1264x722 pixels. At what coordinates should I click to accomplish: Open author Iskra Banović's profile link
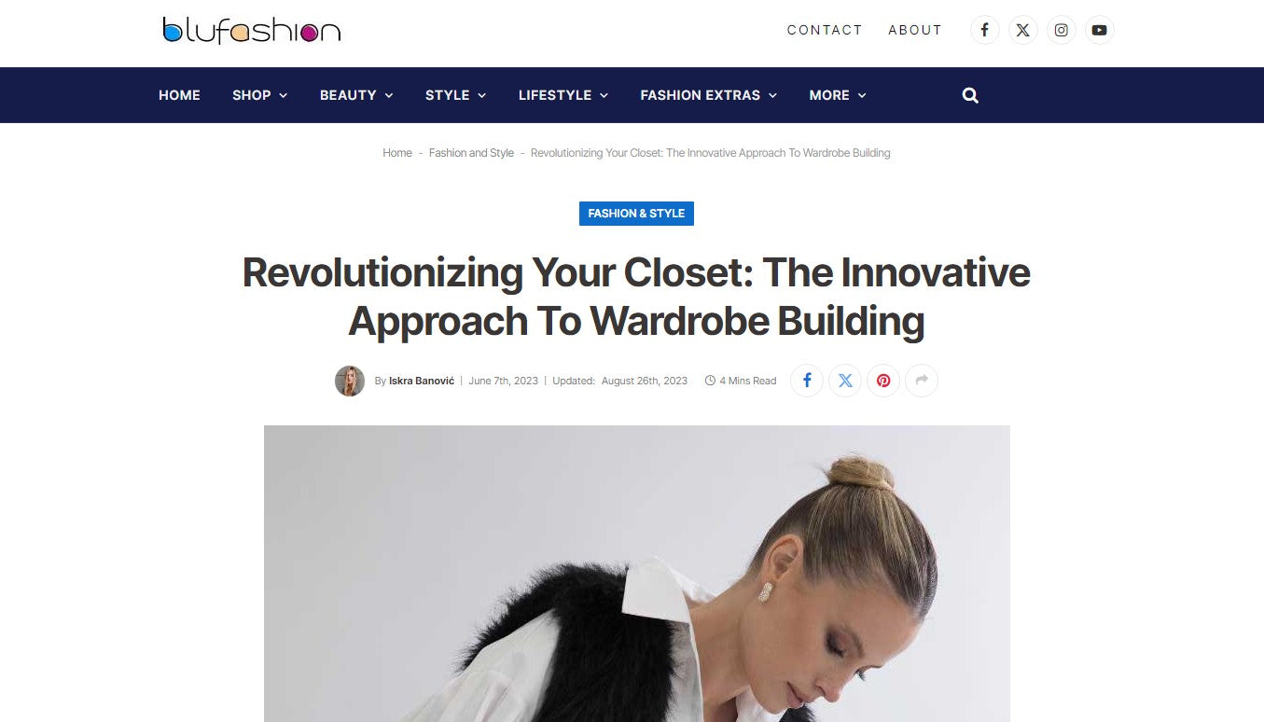pyautogui.click(x=422, y=381)
